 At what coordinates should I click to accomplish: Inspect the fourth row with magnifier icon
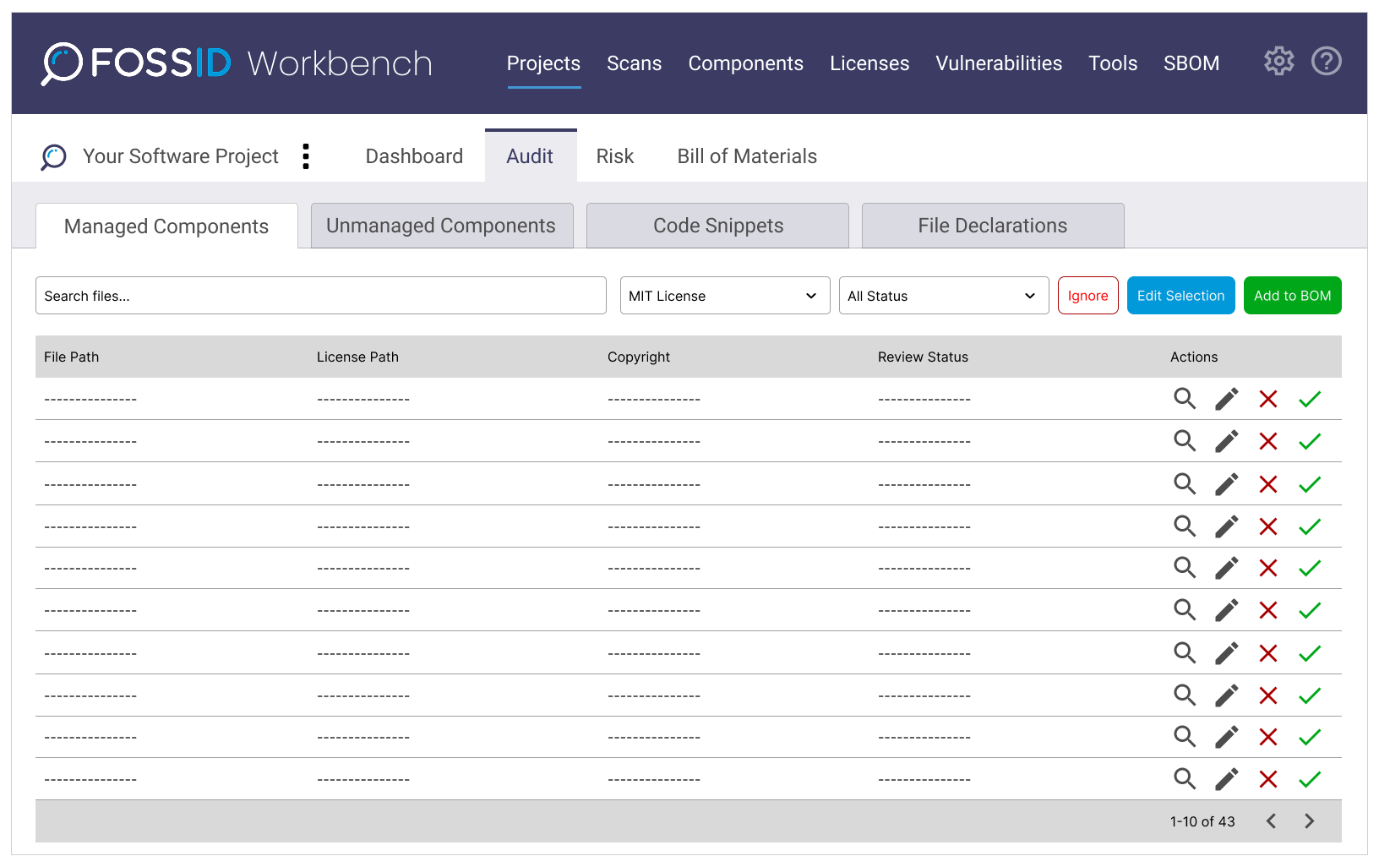1185,526
